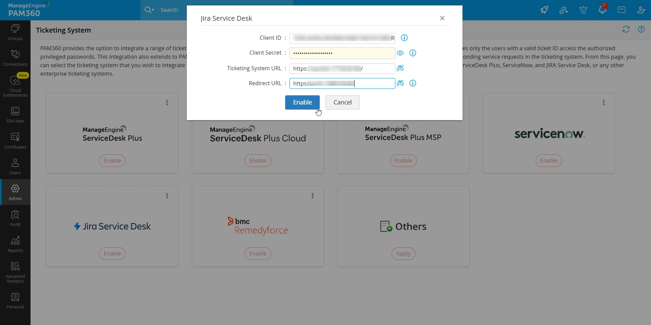This screenshot has width=651, height=325.
Task: Expand the user profile dropdown
Action: (x=641, y=10)
